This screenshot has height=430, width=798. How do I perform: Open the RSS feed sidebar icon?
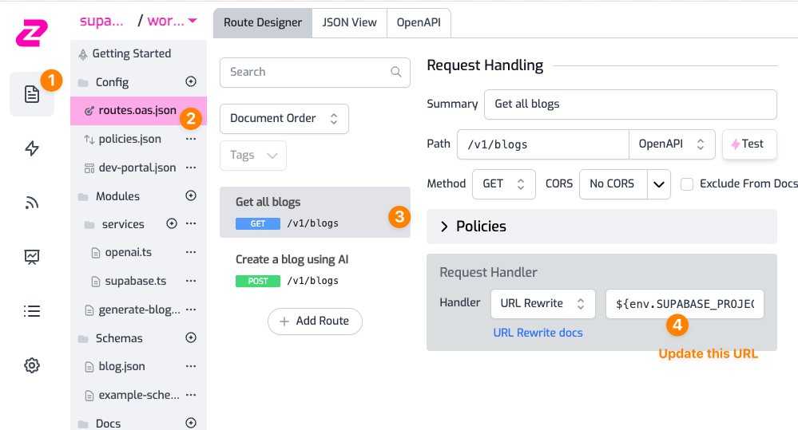coord(32,203)
